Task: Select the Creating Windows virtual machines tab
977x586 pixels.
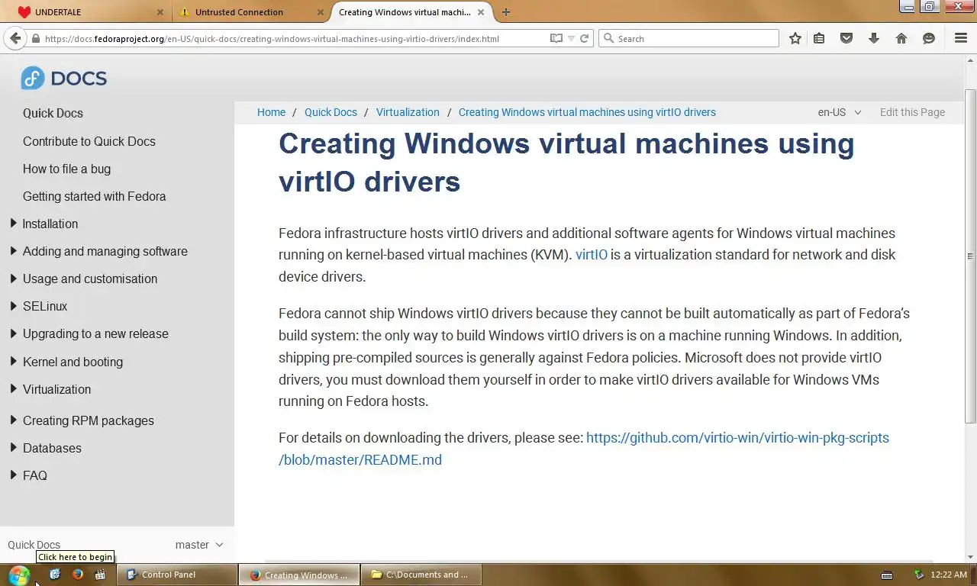Action: pos(411,12)
